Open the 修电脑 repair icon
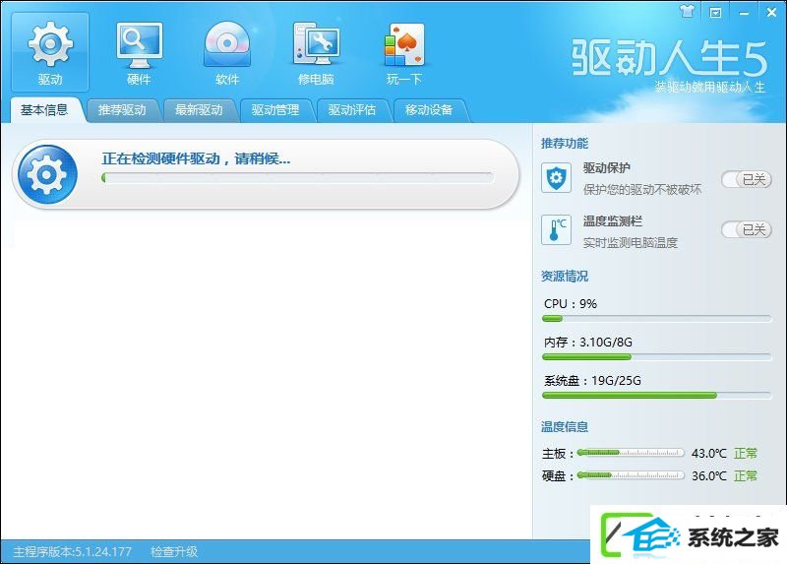Viewport: 787px width, 564px height. pyautogui.click(x=316, y=52)
